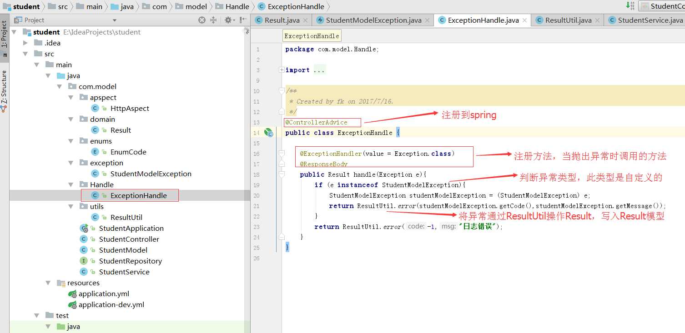This screenshot has height=333, width=685.
Task: Close the ResultUtil.java tab
Action: pos(597,20)
